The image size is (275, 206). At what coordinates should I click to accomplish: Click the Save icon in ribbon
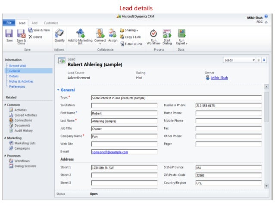coord(9,34)
